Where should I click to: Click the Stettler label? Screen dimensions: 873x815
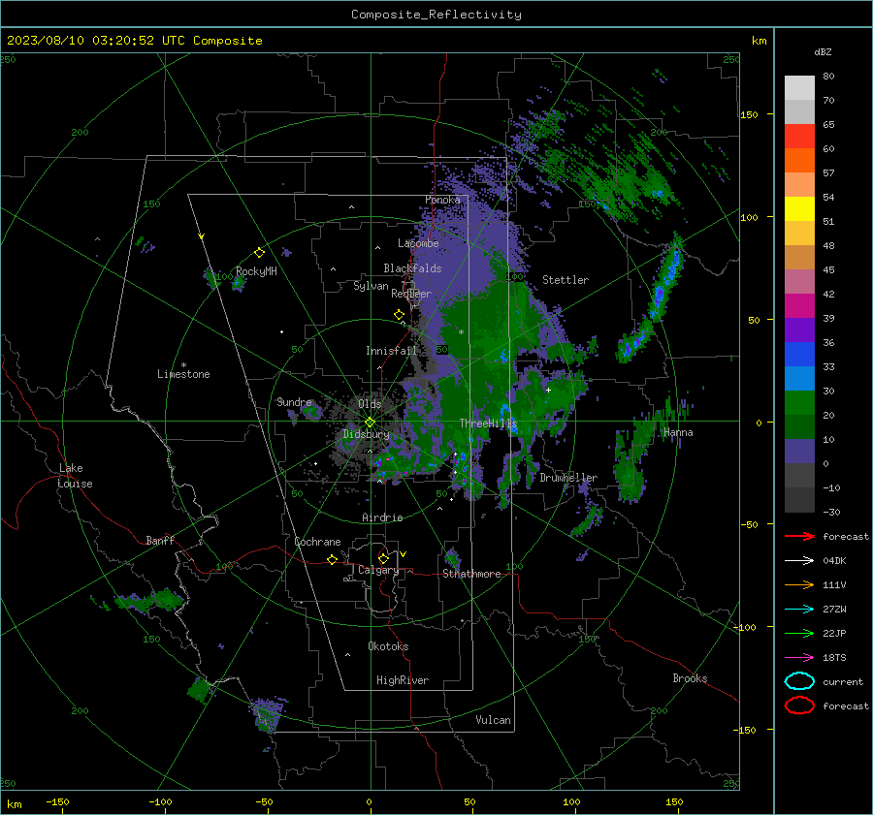(566, 280)
